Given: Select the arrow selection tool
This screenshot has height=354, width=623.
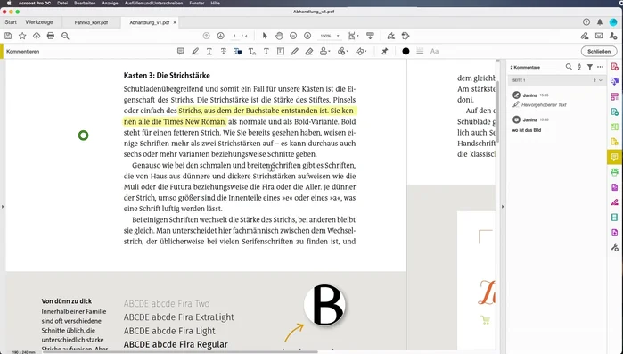Looking at the screenshot, I should point(265,36).
